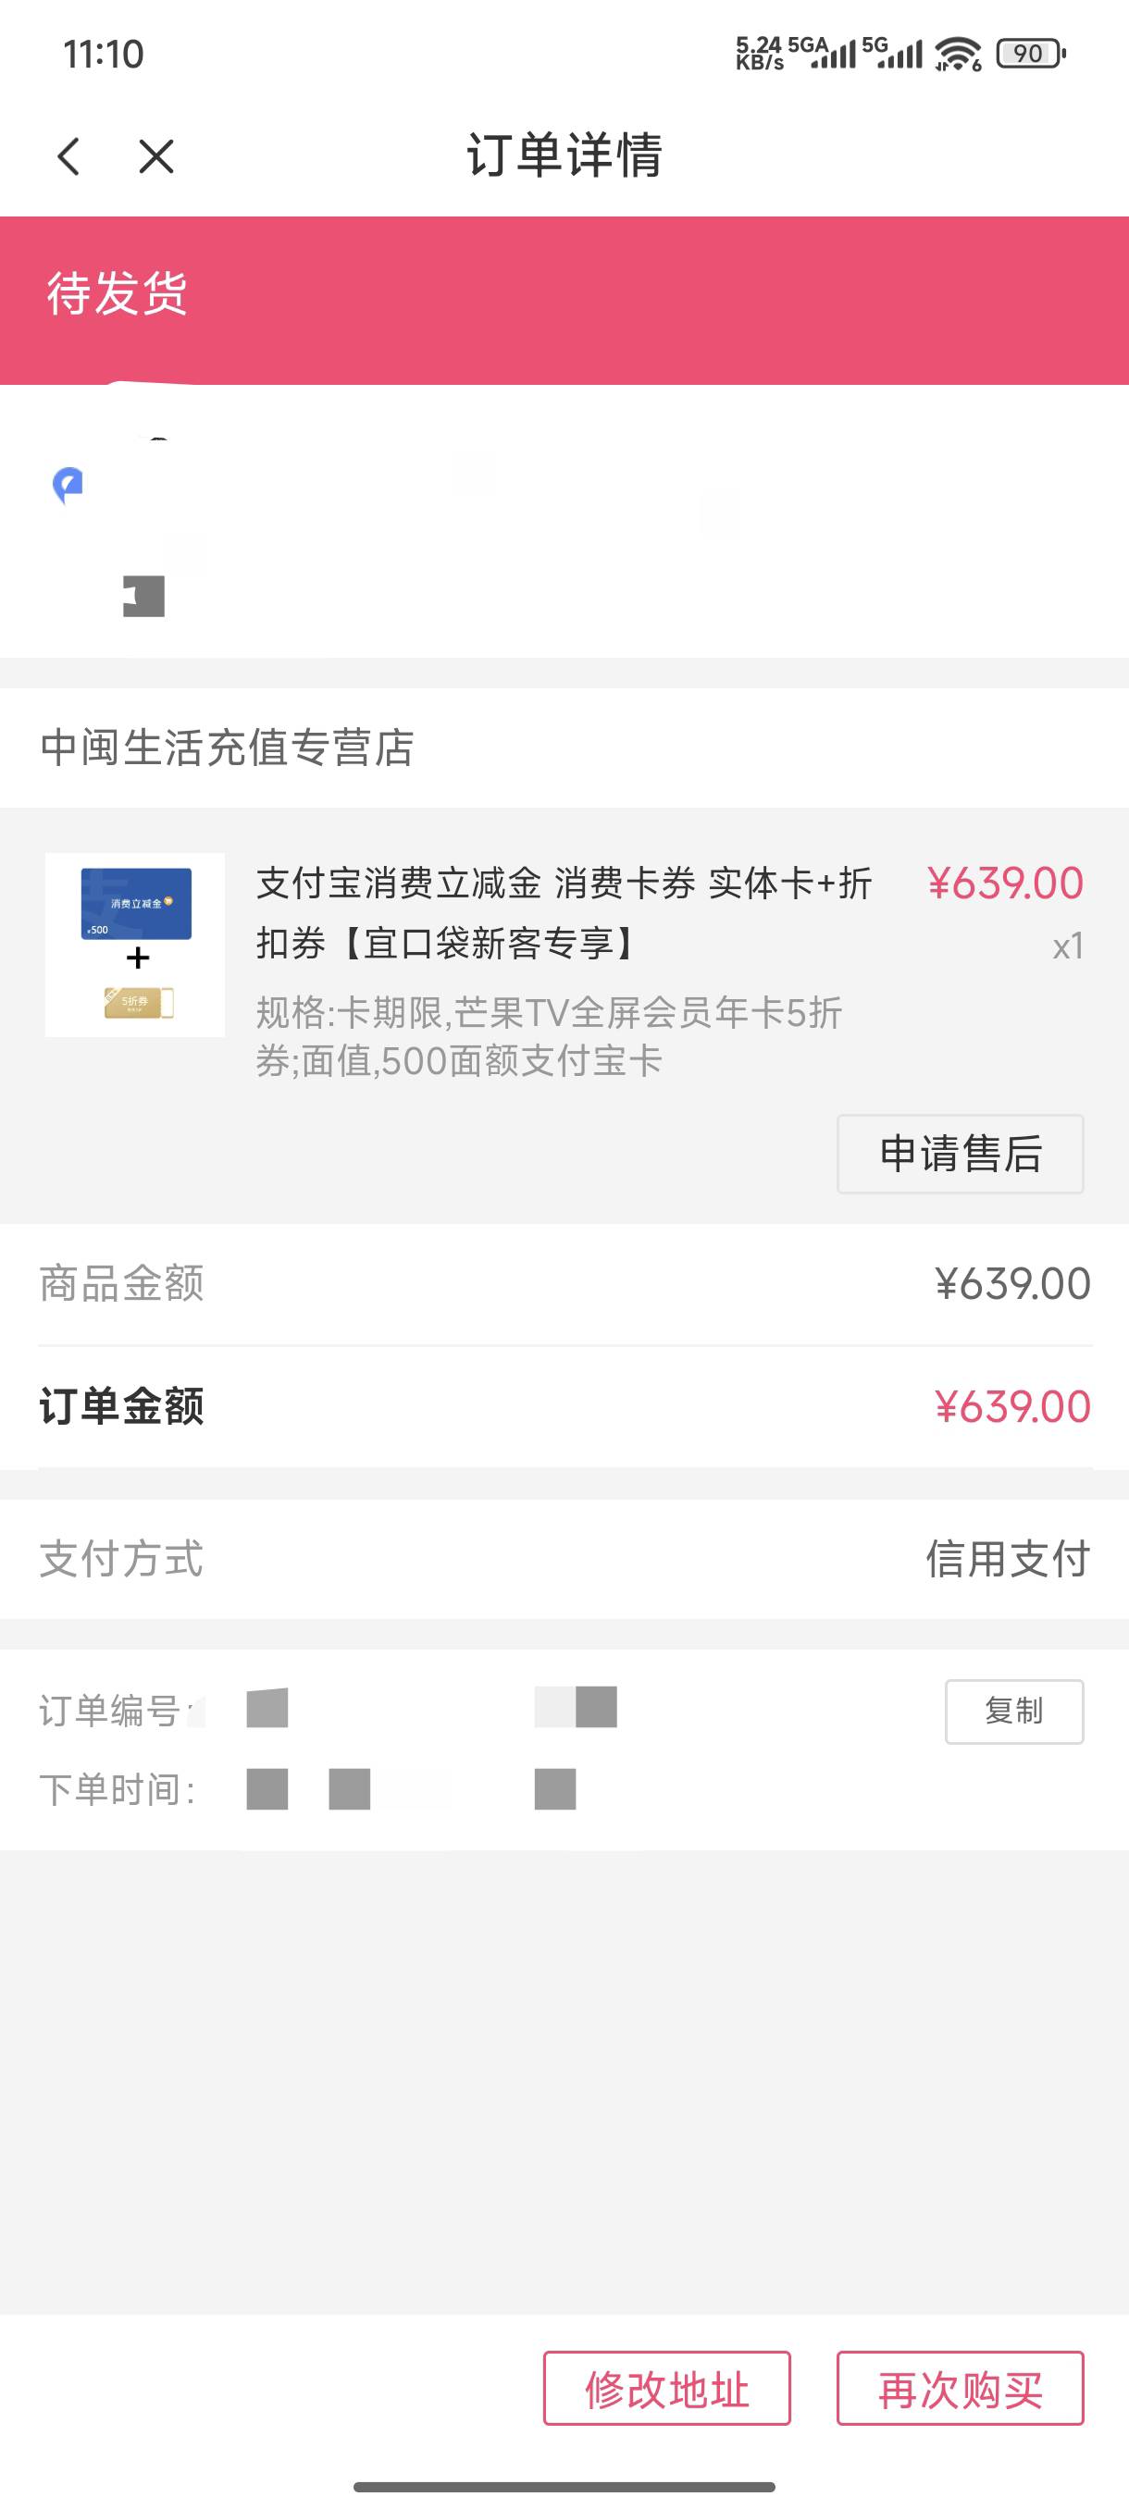Tap the bottom home gesture bar

[x=564, y=2487]
